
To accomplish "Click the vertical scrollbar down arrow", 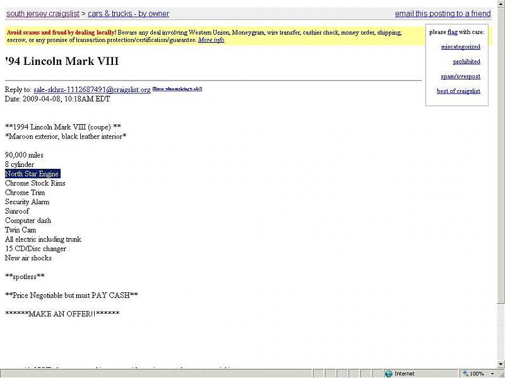I will coord(501,364).
